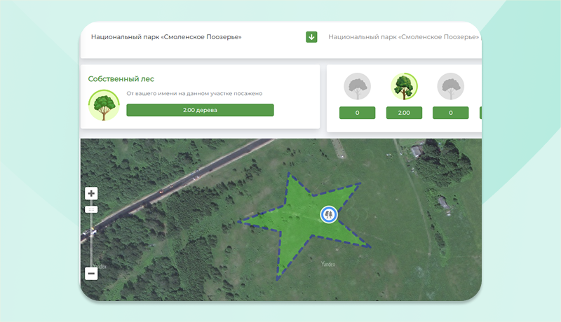Image resolution: width=561 pixels, height=322 pixels.
Task: Click the colored tree icon in Собственный лес
Action: [x=104, y=105]
